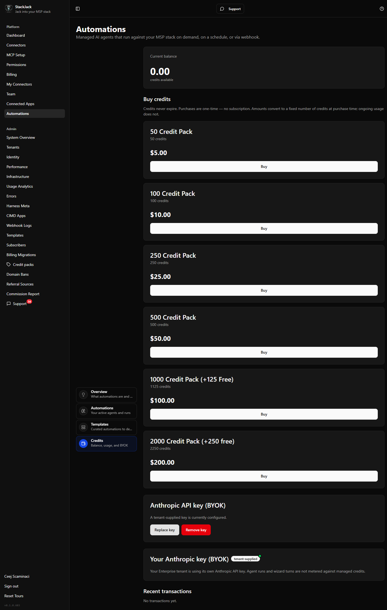The height and width of the screenshot is (610, 387).
Task: Click user name Ceej Scaminaci
Action: [x=17, y=576]
